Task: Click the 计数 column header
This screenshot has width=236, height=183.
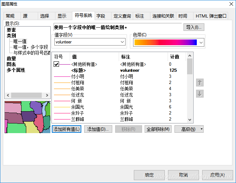Action: pos(174,57)
